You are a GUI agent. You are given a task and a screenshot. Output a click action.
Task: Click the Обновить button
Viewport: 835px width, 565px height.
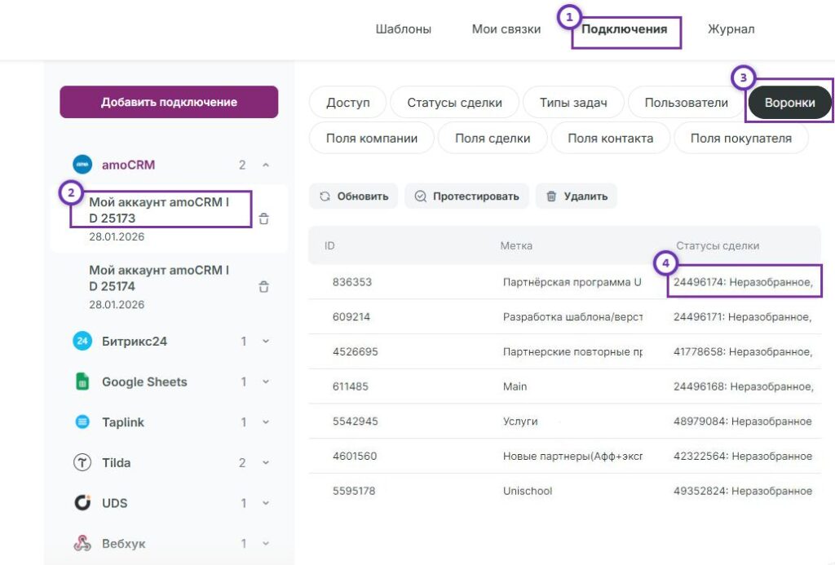(x=354, y=196)
